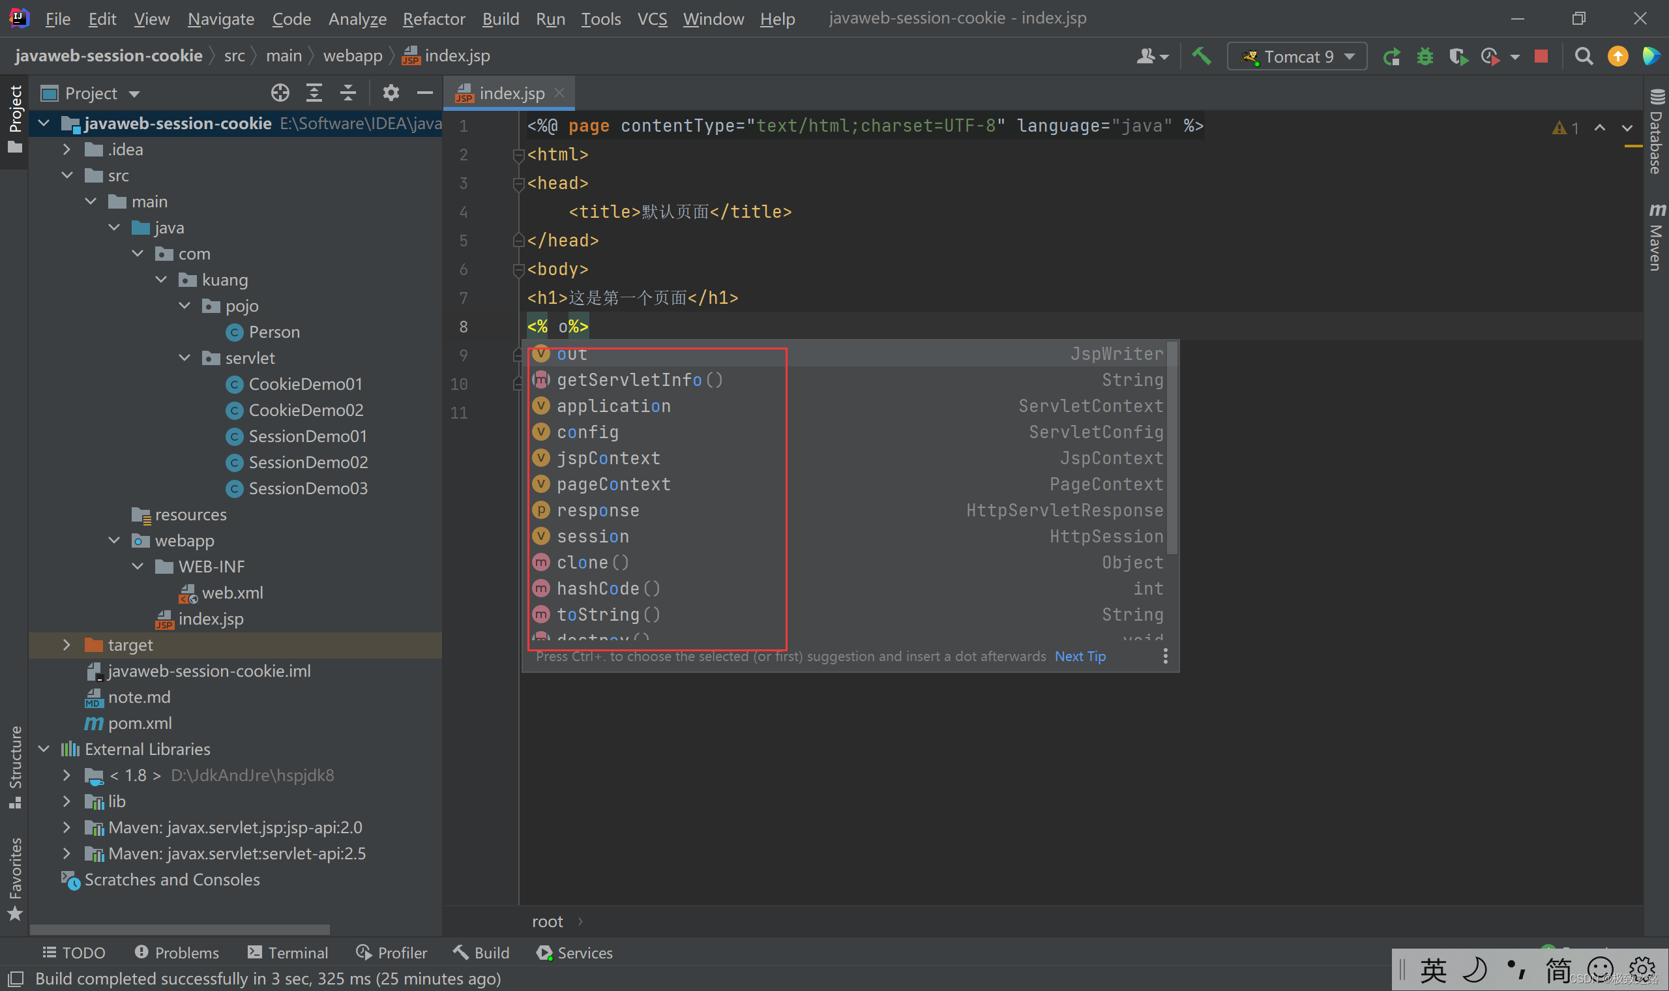Select pom.xml file in tree

(128, 723)
